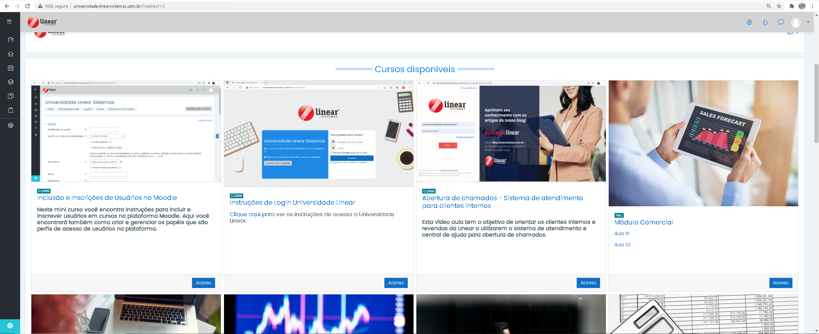The width and height of the screenshot is (819, 334).
Task: Open the documents copy icon in sidebar
Action: (x=11, y=96)
